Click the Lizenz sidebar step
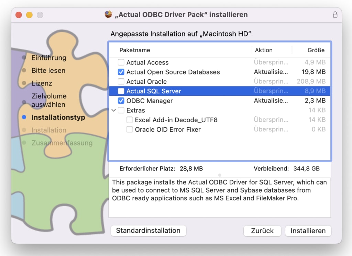The image size is (352, 256). (x=42, y=83)
